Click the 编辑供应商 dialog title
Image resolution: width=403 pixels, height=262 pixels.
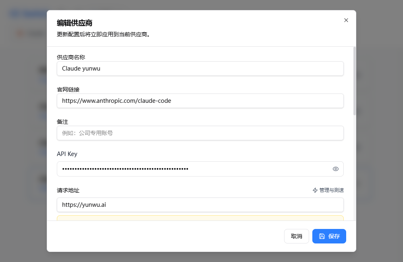[x=75, y=23]
